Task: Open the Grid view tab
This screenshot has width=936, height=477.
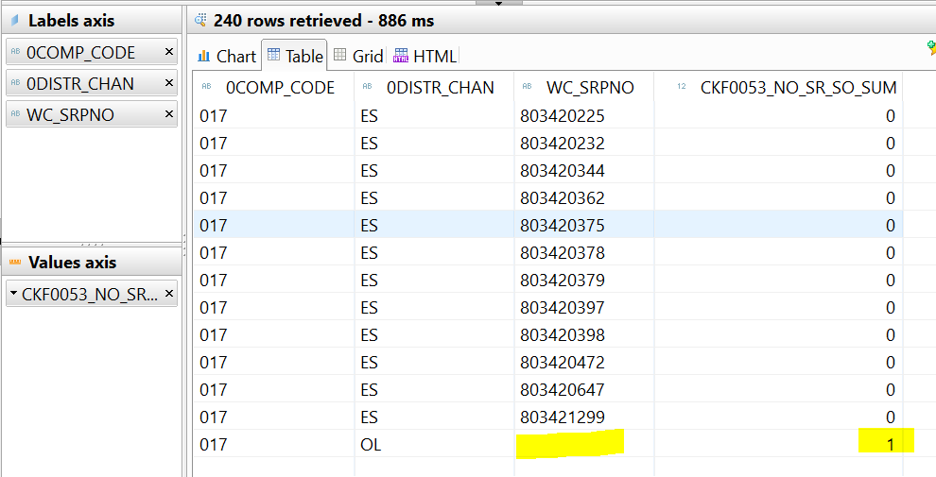Action: point(358,57)
